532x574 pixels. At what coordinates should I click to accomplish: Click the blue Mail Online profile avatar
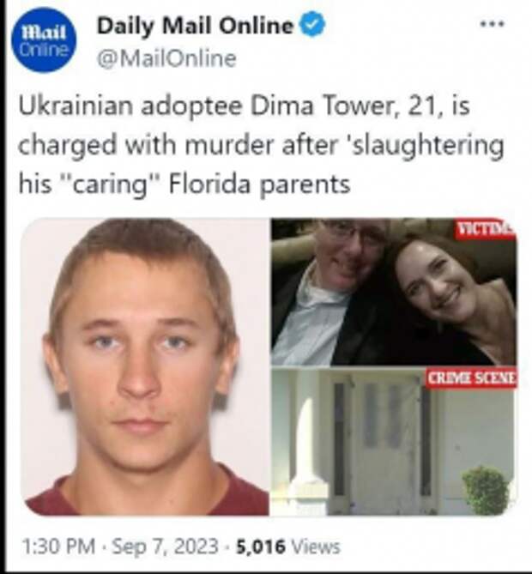tap(44, 40)
